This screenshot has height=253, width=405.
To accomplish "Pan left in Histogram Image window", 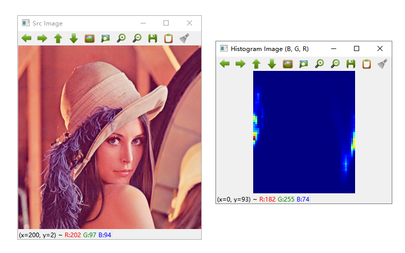I will pos(225,64).
